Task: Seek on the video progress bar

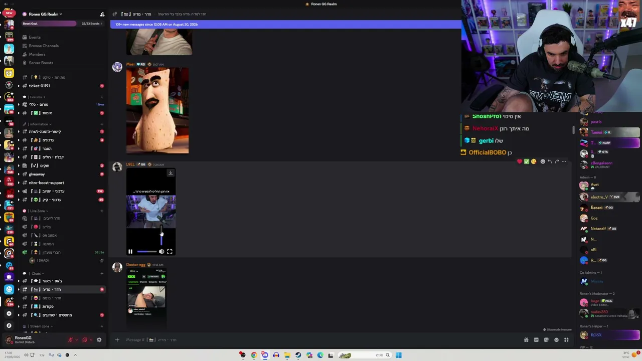Action: (146, 252)
